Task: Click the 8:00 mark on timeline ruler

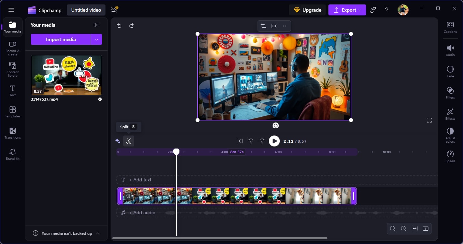Action: (x=332, y=152)
